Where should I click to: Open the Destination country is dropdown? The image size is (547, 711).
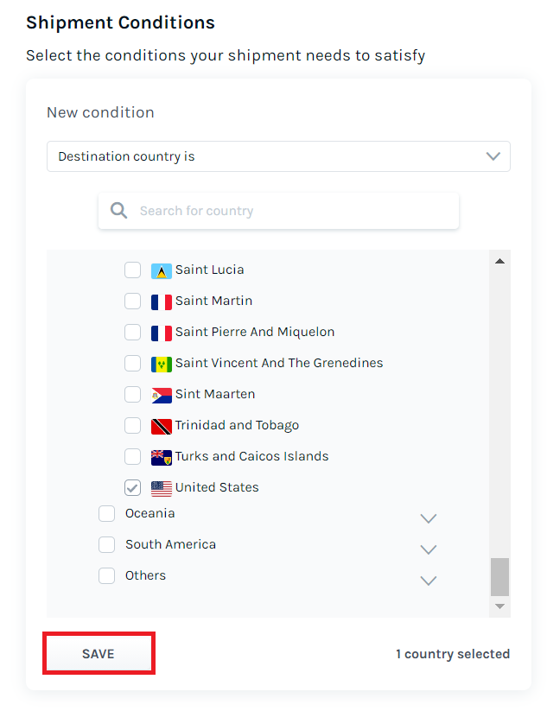click(x=278, y=156)
